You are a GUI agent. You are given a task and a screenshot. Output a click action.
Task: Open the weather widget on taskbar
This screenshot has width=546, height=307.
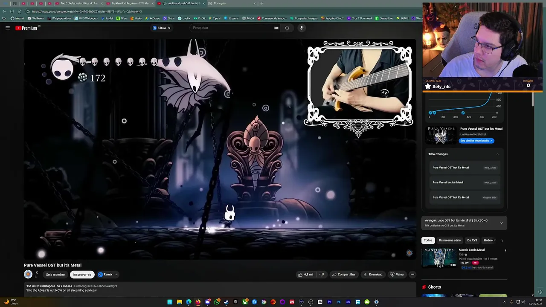point(10,302)
